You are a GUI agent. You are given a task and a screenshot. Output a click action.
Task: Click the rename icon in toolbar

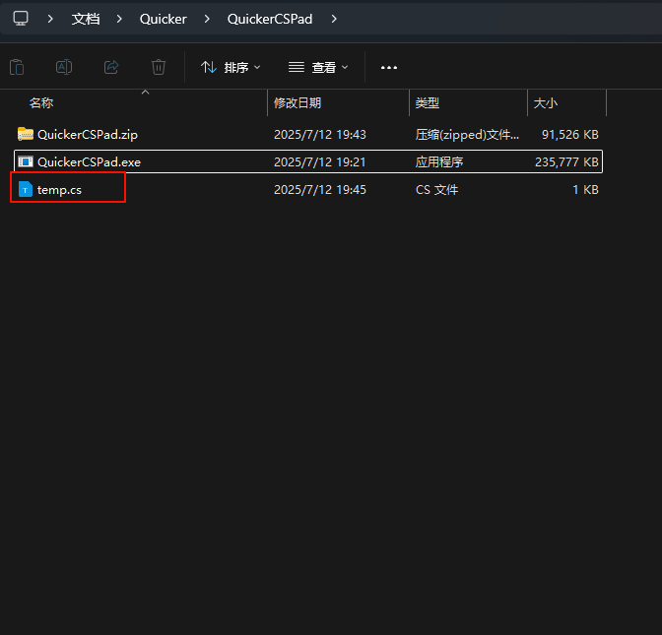pyautogui.click(x=64, y=67)
